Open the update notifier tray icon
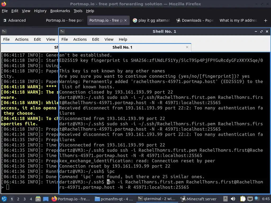 click(256, 198)
